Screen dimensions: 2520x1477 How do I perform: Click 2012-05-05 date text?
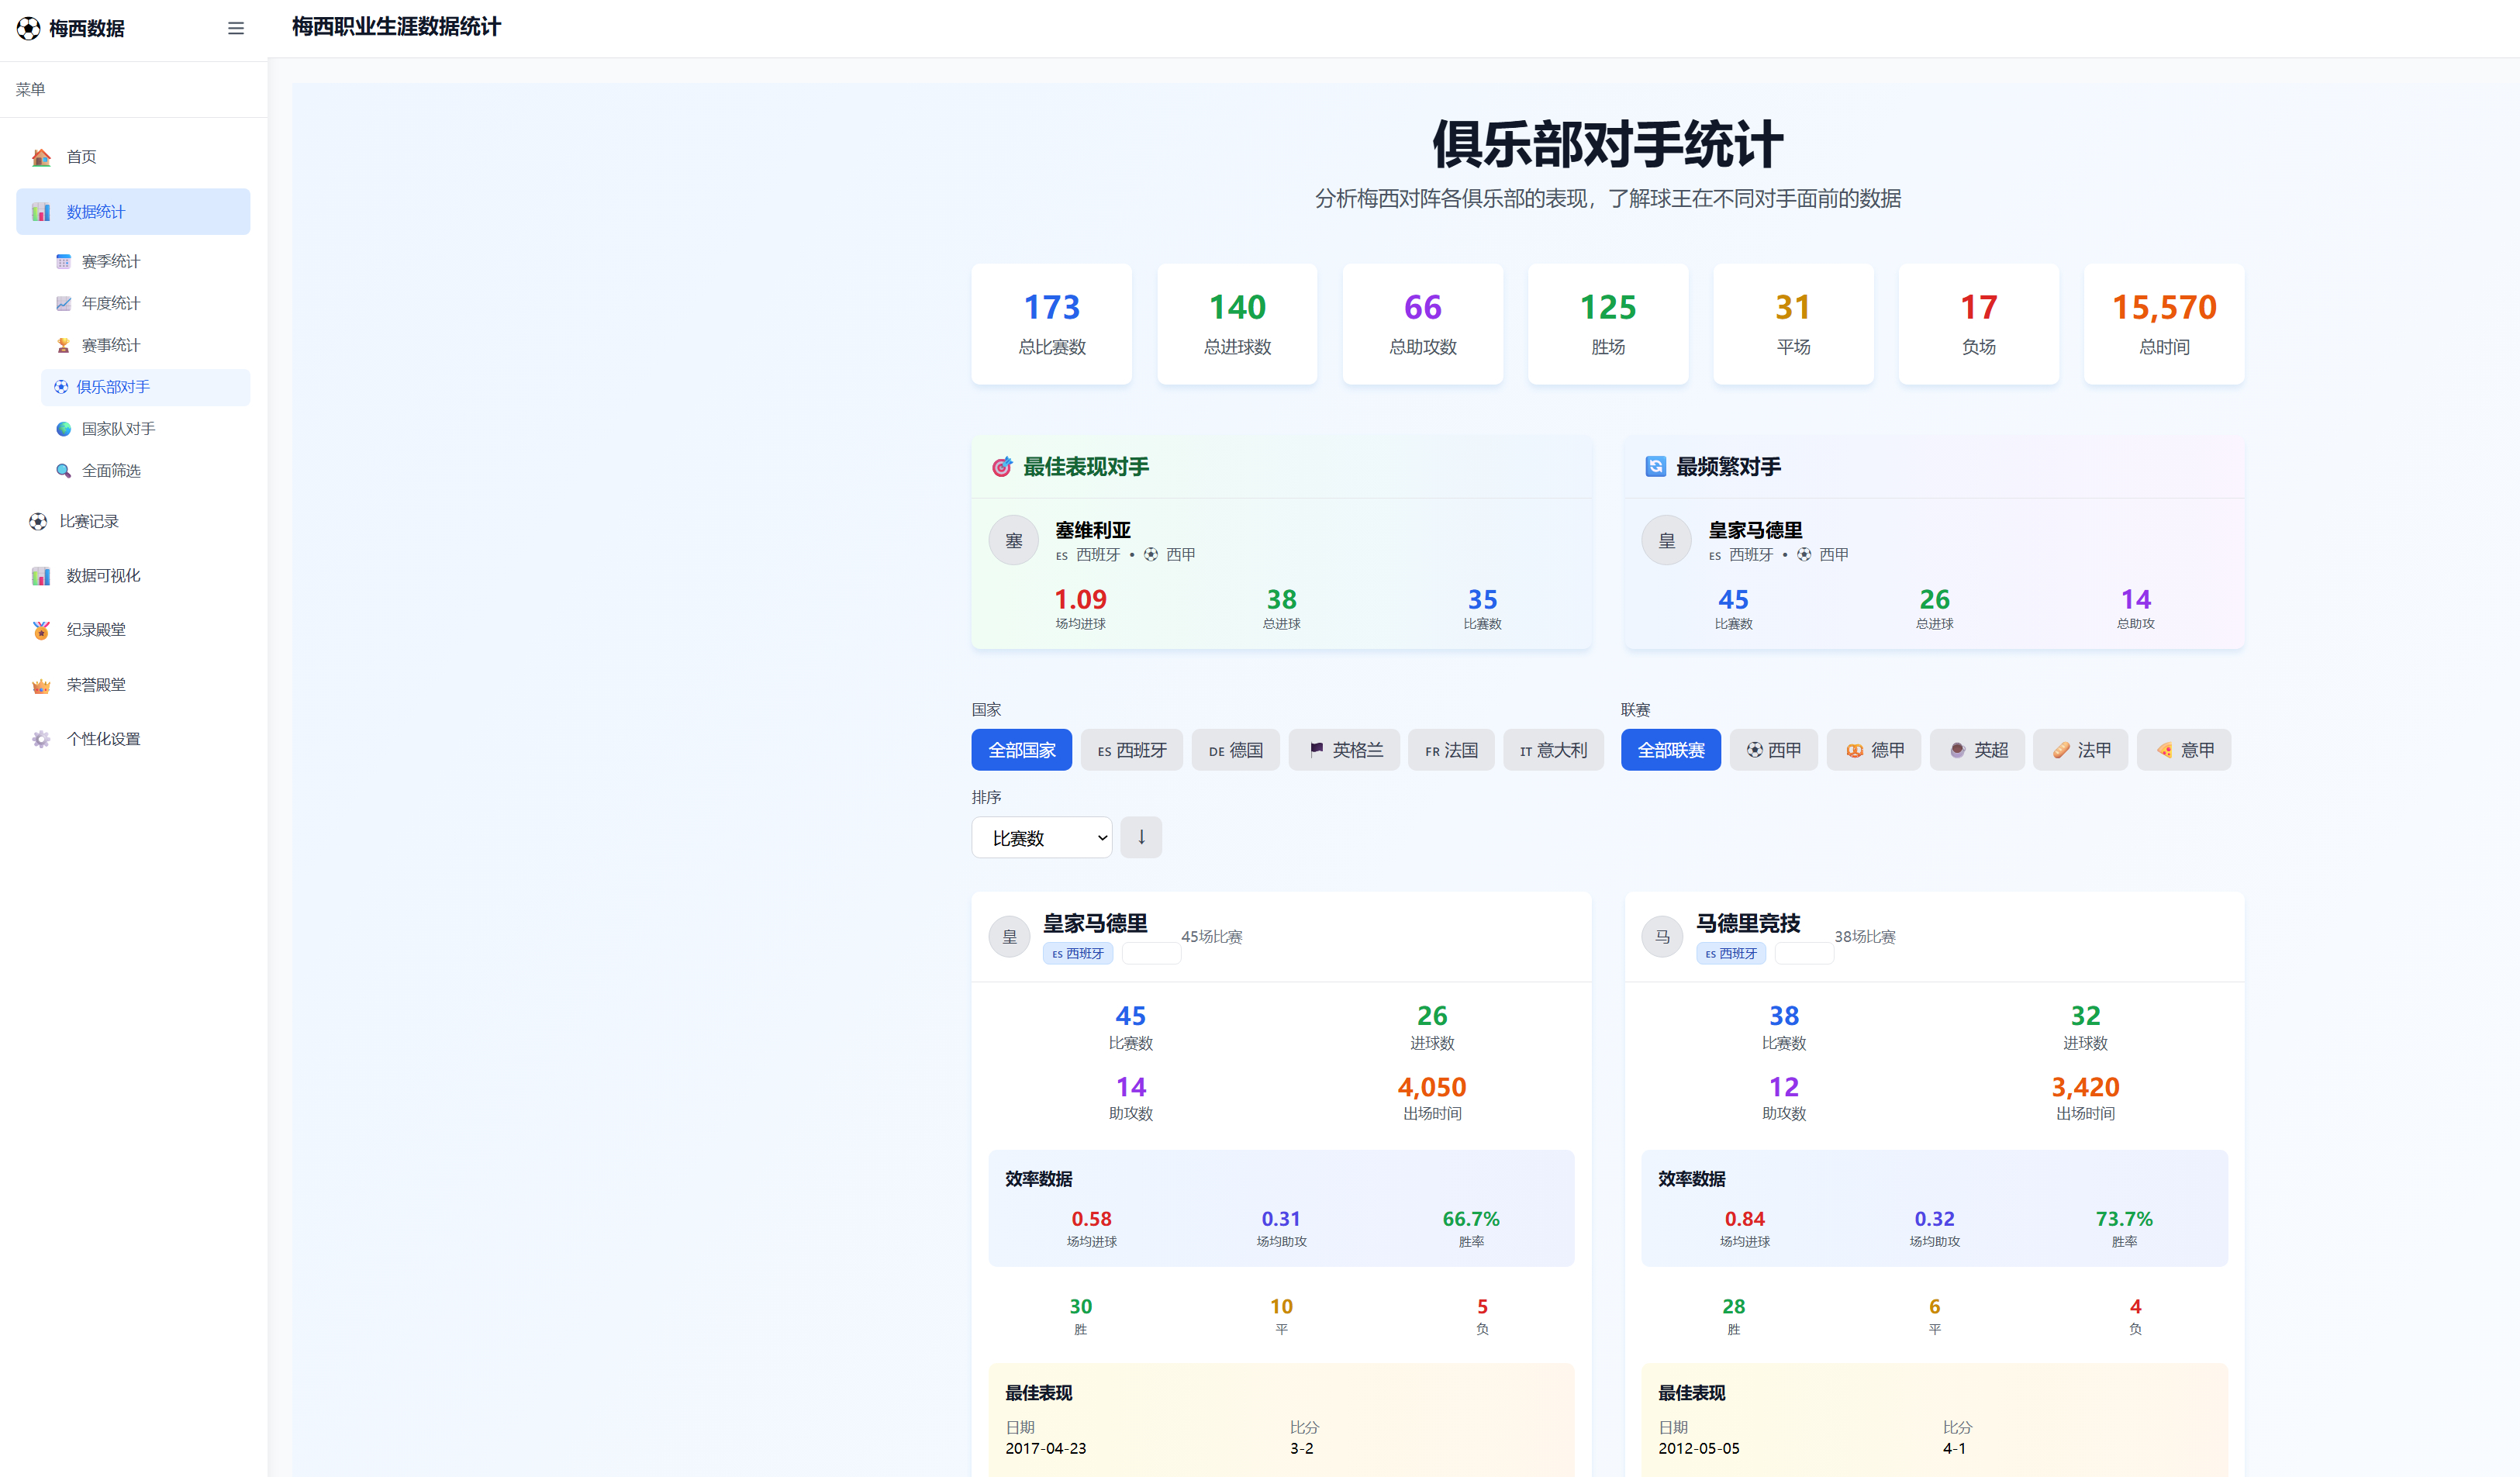click(1698, 1448)
